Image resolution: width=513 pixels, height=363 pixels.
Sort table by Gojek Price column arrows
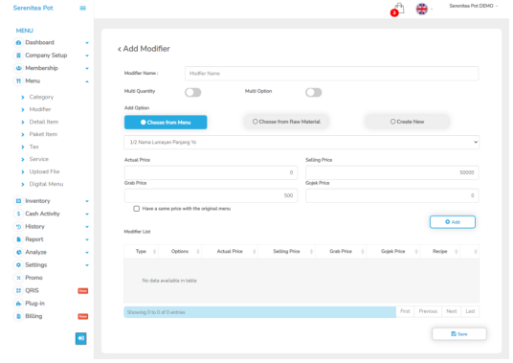[416, 251]
